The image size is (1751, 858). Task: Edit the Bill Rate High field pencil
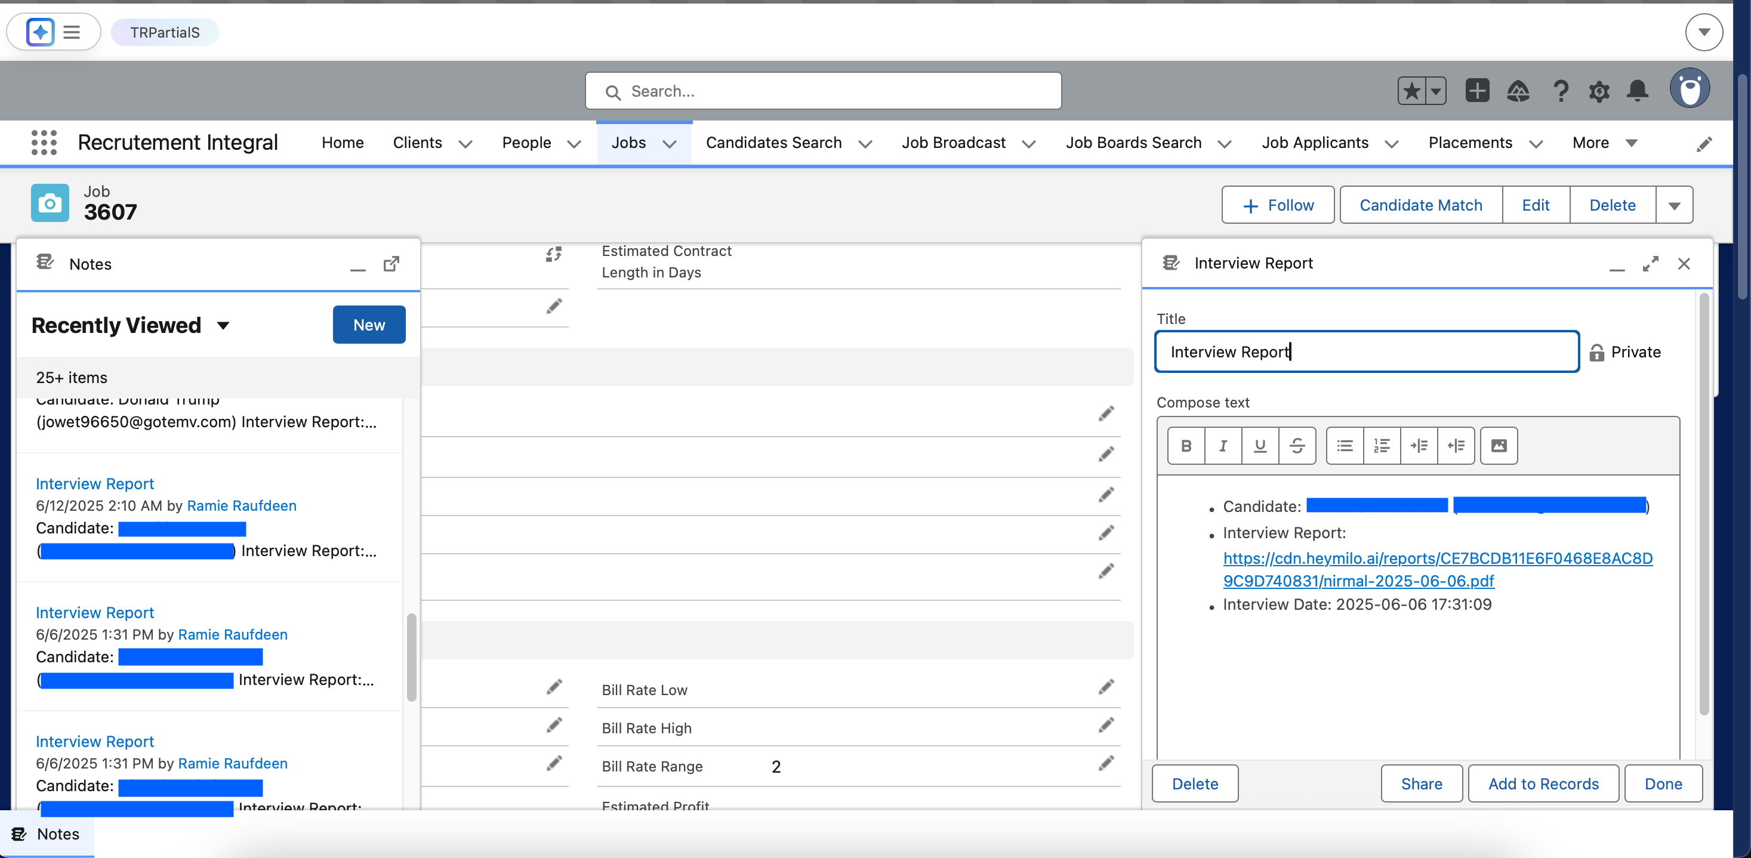click(1106, 726)
